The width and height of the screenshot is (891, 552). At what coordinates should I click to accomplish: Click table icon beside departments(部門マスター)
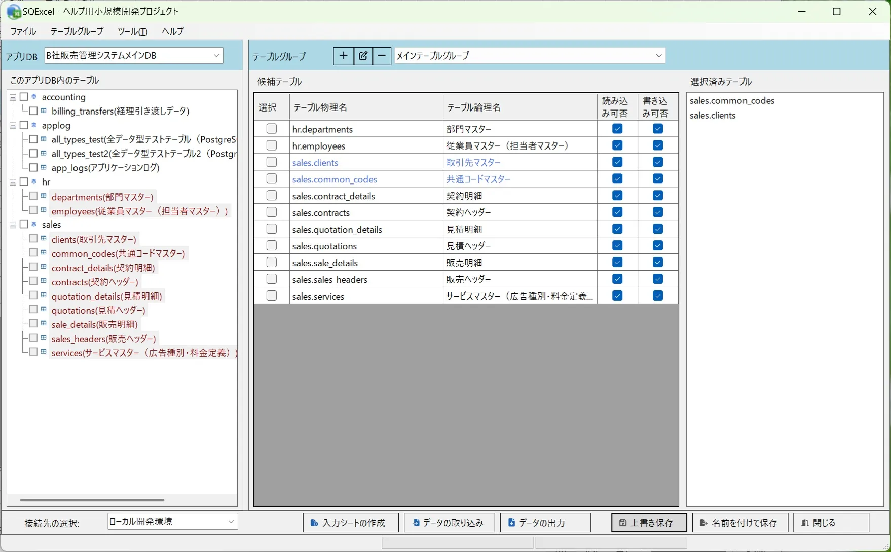coord(44,196)
